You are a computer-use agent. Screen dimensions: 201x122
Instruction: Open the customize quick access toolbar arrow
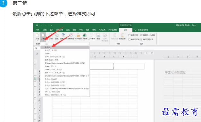click(x=52, y=25)
